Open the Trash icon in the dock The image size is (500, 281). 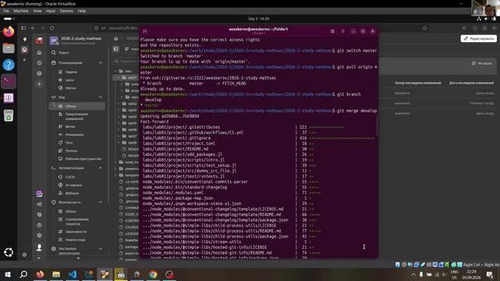(x=9, y=116)
